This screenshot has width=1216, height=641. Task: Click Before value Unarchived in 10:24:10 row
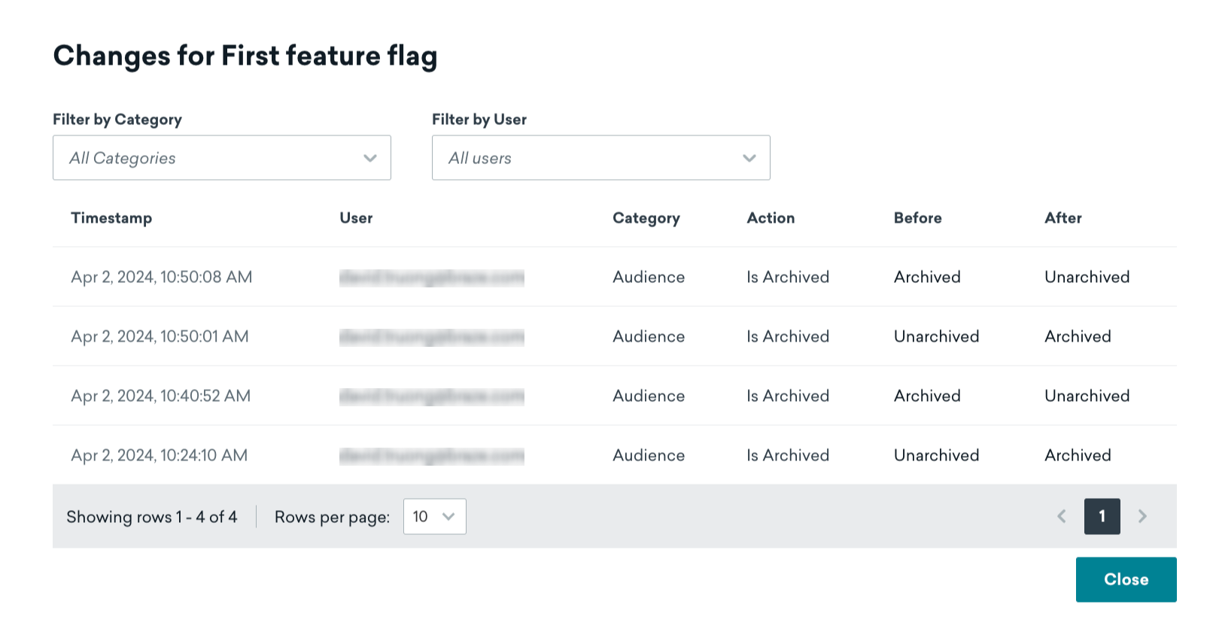937,455
